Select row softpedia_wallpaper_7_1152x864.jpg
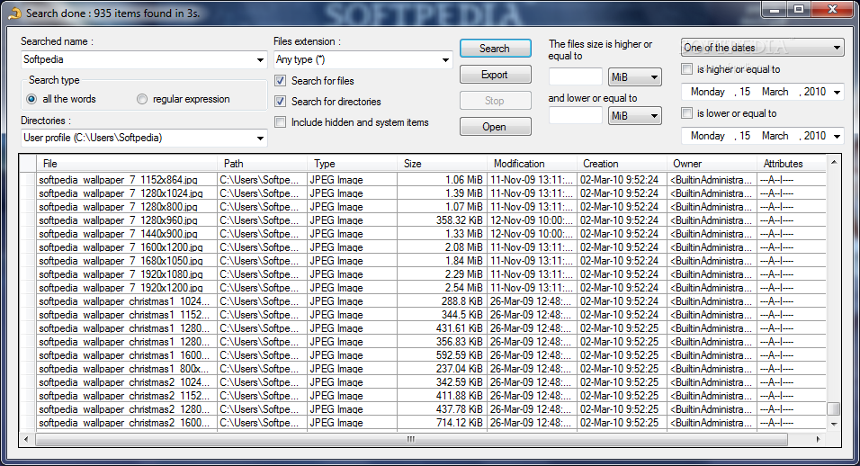 click(x=422, y=180)
